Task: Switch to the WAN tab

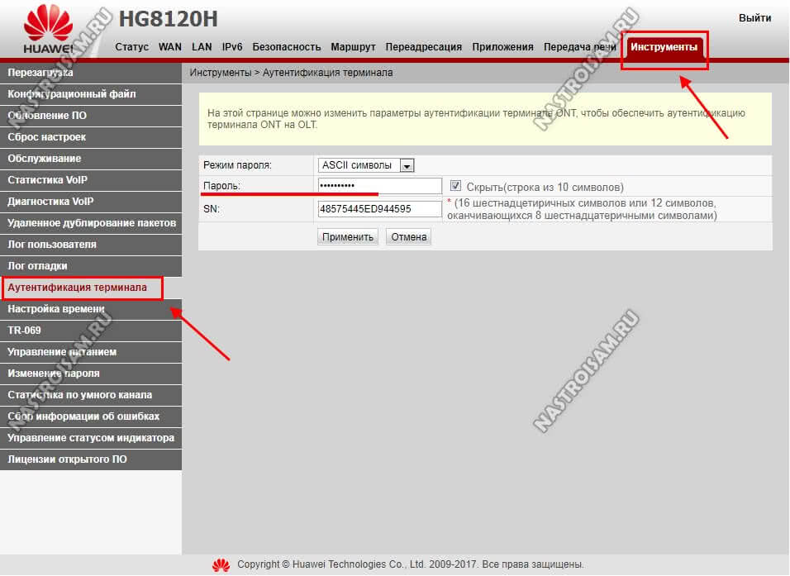Action: click(170, 47)
